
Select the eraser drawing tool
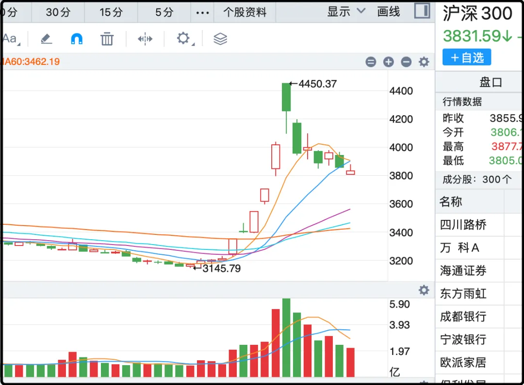click(47, 39)
